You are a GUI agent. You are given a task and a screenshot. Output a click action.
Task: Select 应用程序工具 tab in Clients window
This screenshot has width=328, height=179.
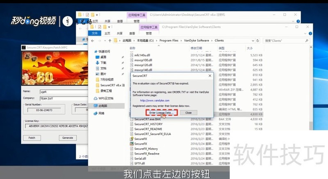pyautogui.click(x=149, y=27)
